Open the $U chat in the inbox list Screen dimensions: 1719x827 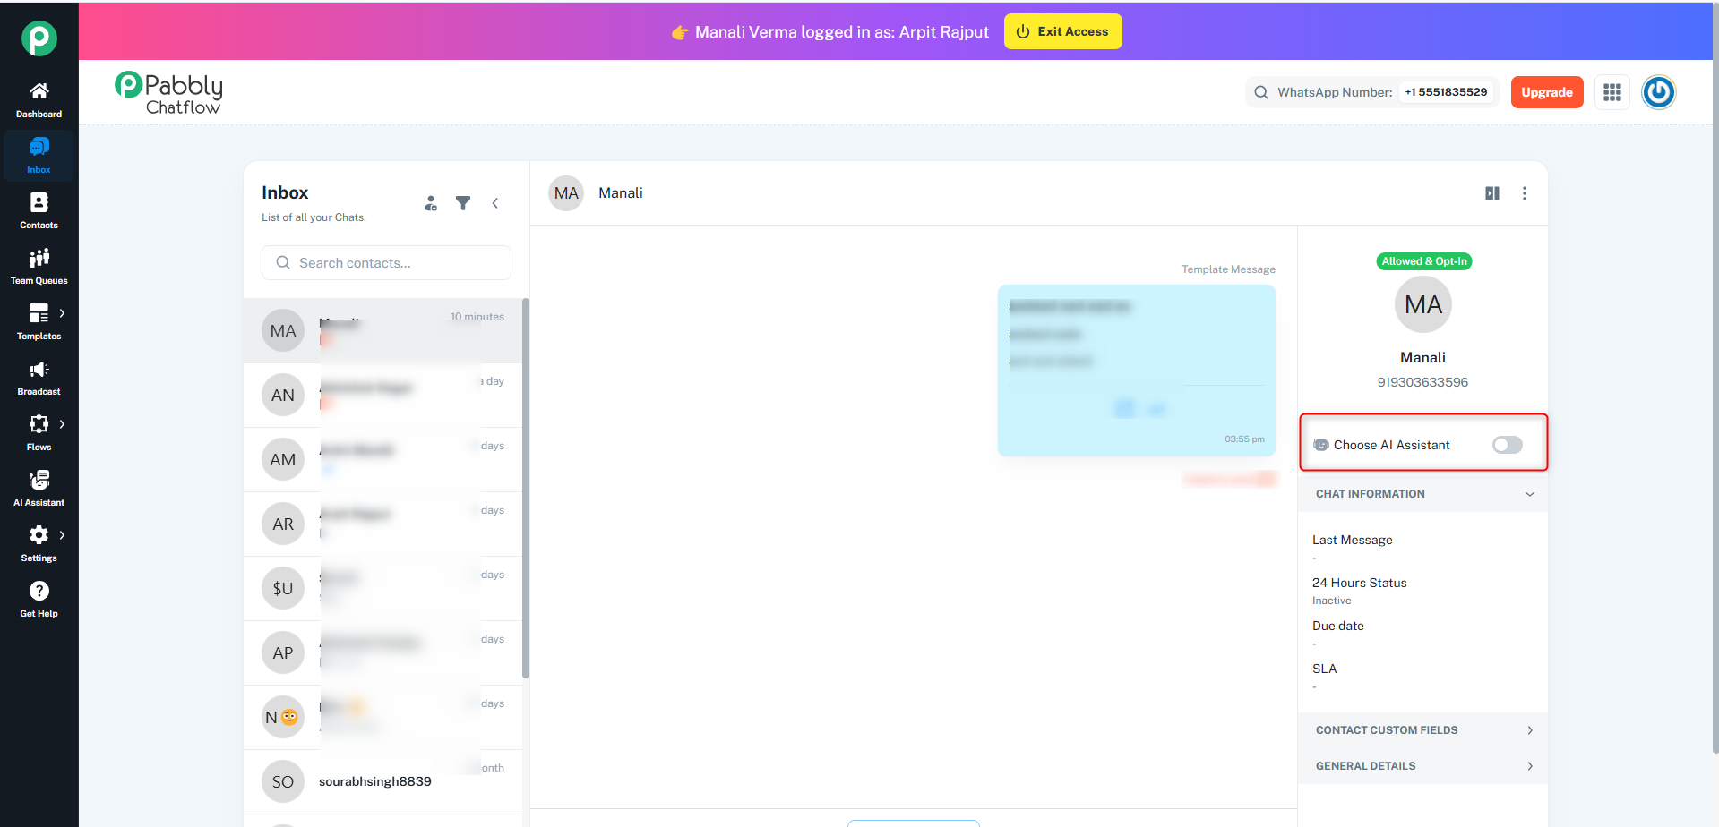click(x=382, y=589)
